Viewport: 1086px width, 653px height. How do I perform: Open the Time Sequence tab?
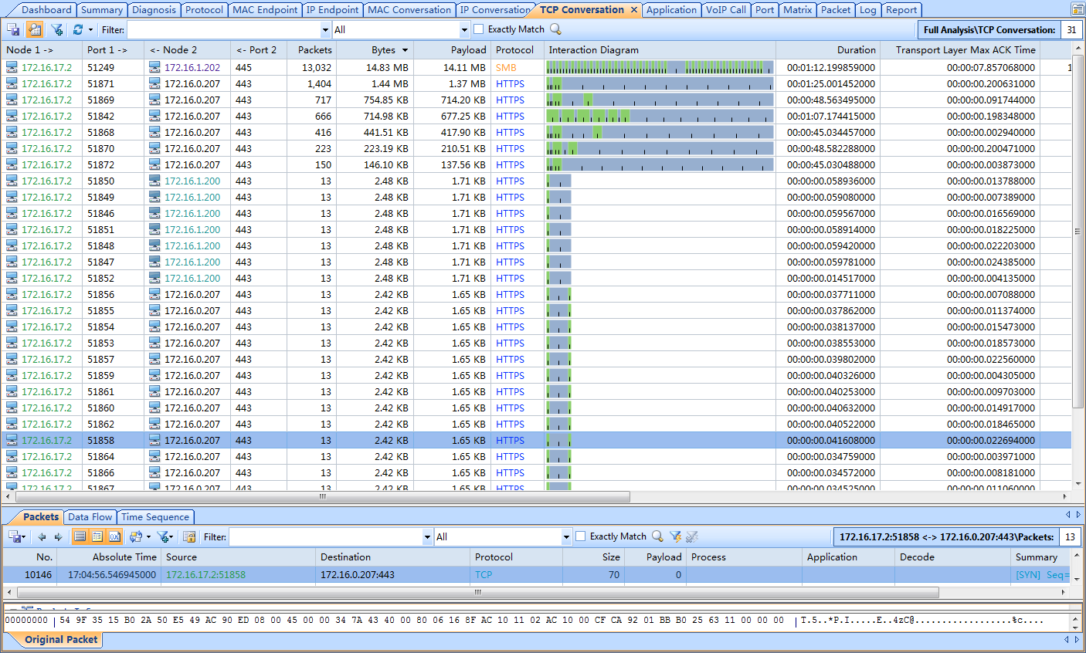[x=155, y=517]
